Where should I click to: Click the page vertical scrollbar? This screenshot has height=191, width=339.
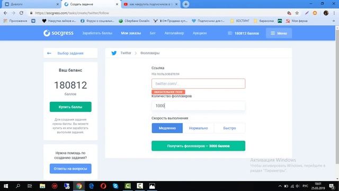coord(337,97)
